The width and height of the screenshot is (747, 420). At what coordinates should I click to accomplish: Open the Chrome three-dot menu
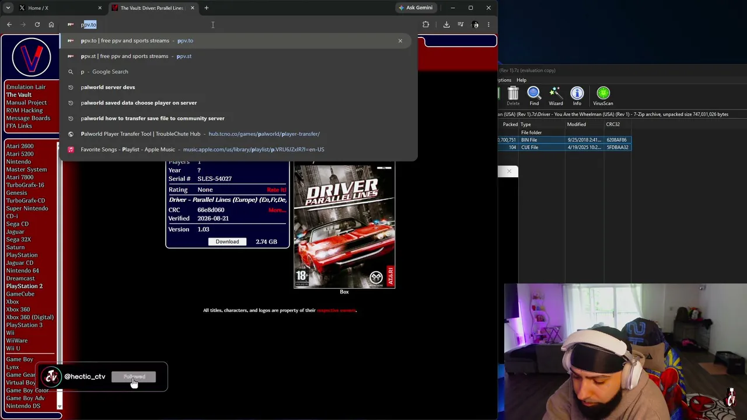(x=488, y=24)
